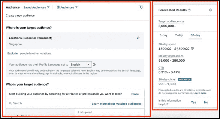Answer No to information helpful question
The width and height of the screenshot is (220, 119).
(x=206, y=102)
